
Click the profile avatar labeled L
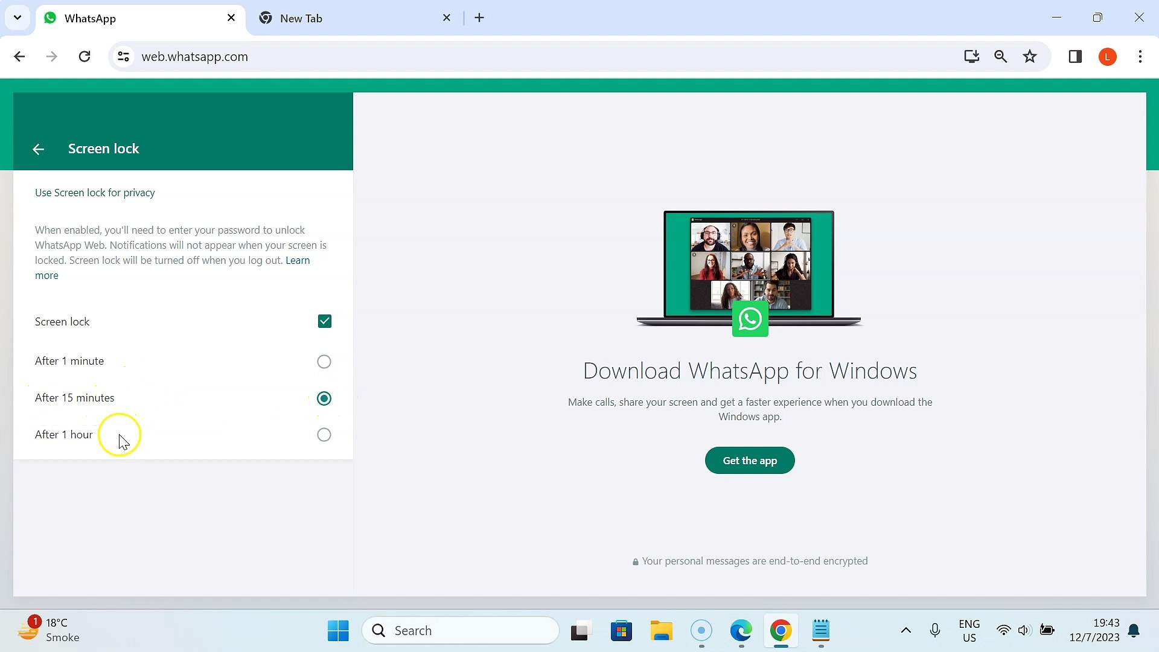(1108, 56)
